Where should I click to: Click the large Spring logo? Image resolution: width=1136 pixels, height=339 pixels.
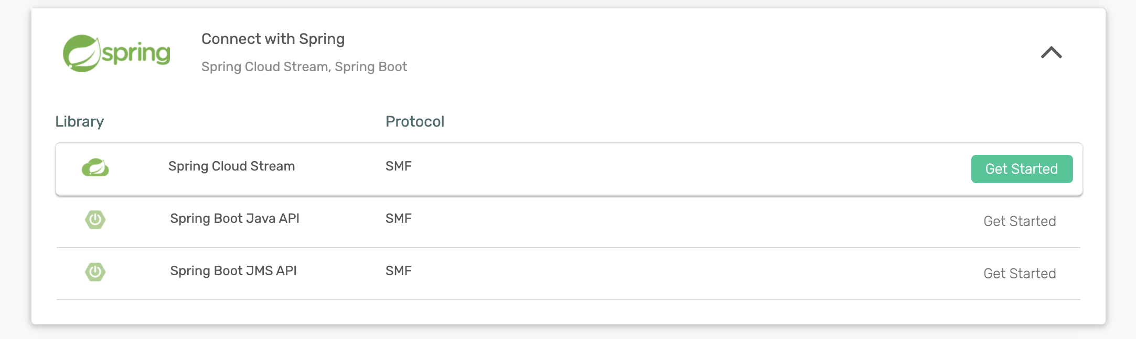(x=116, y=52)
